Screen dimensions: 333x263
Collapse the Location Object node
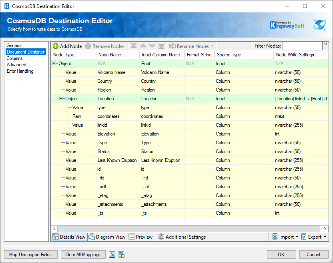click(x=61, y=99)
